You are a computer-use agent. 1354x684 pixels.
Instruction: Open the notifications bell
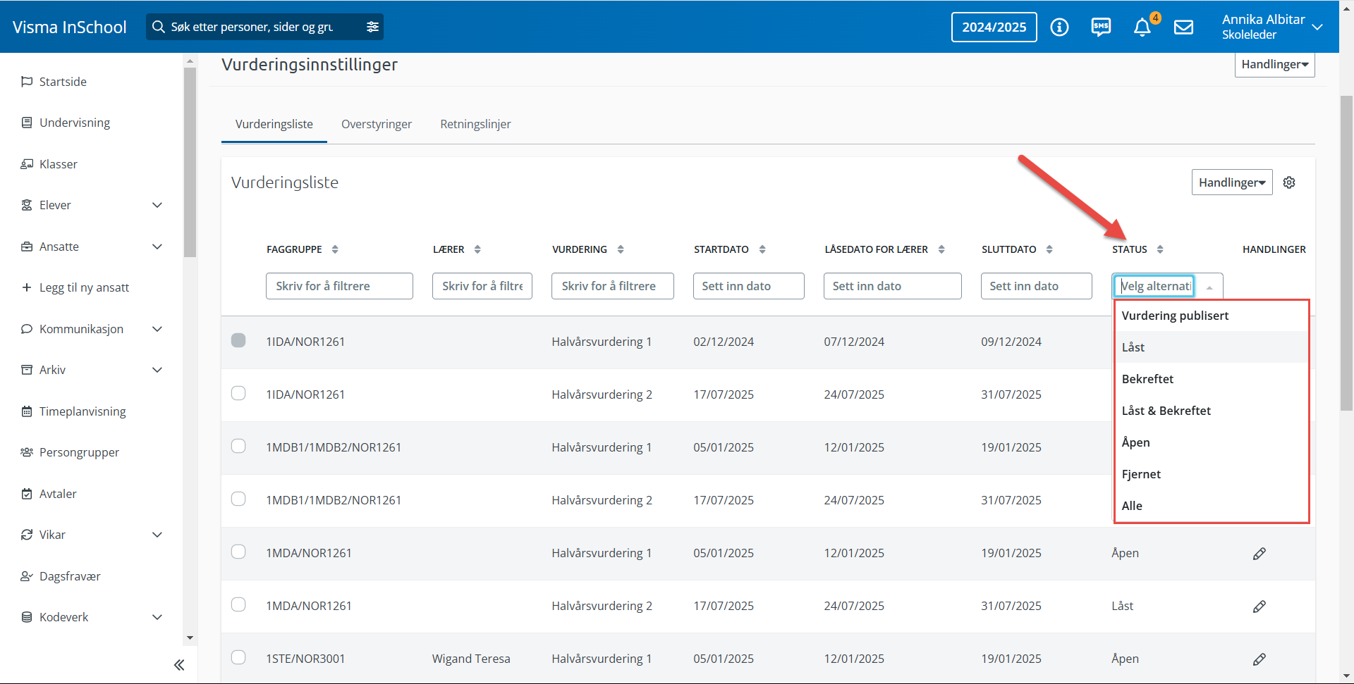[1142, 27]
